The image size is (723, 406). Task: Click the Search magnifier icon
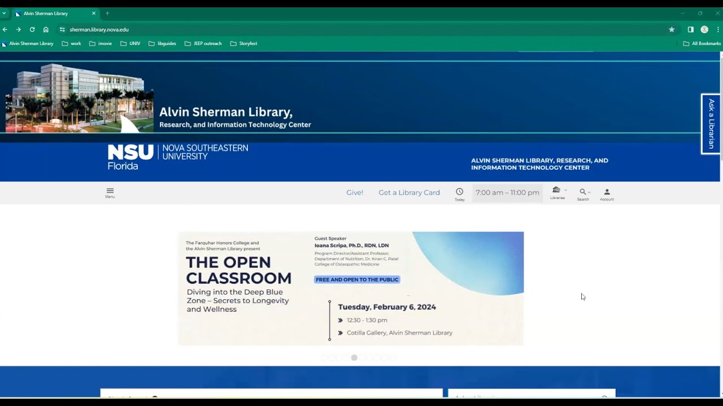point(583,192)
